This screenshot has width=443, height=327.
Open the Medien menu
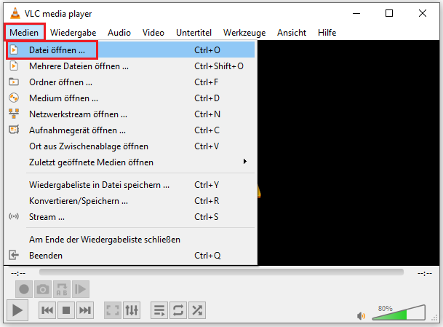tap(24, 33)
